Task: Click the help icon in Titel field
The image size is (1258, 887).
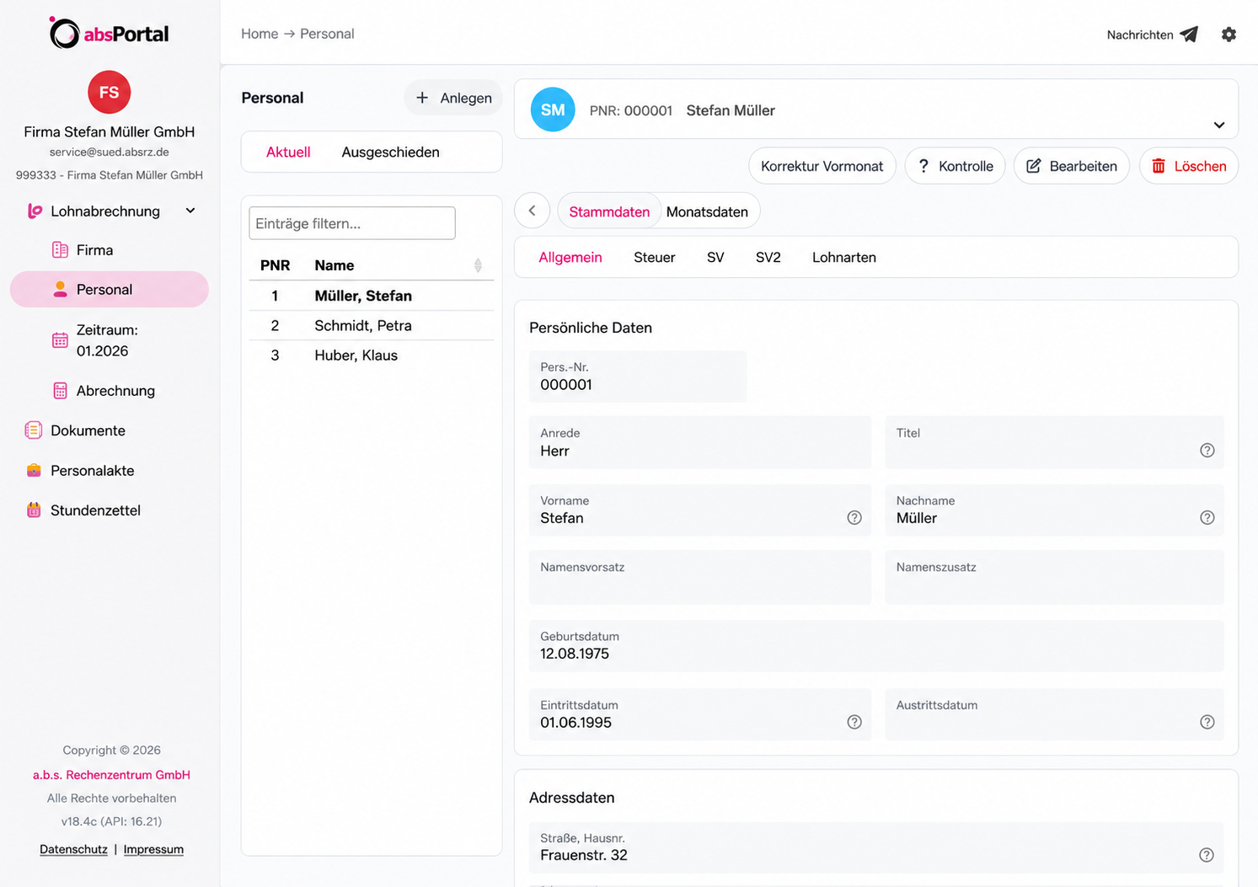Action: [x=1207, y=451]
